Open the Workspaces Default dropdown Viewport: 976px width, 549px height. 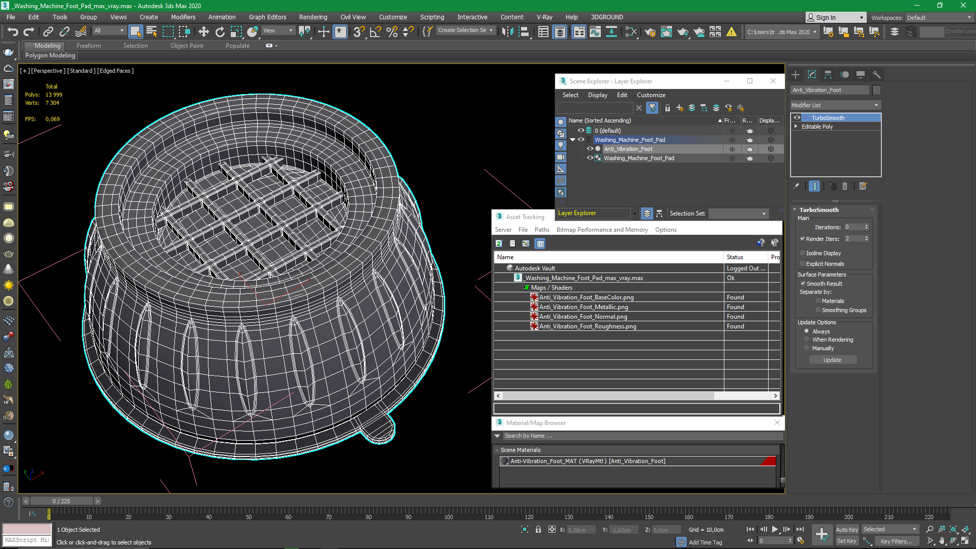[939, 18]
